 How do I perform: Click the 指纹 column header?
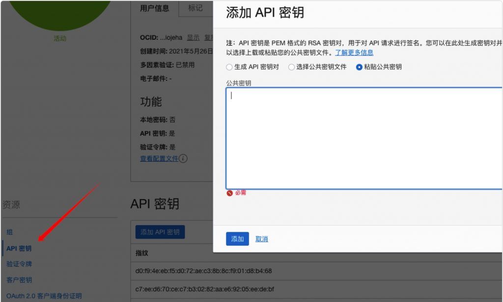[x=142, y=253]
